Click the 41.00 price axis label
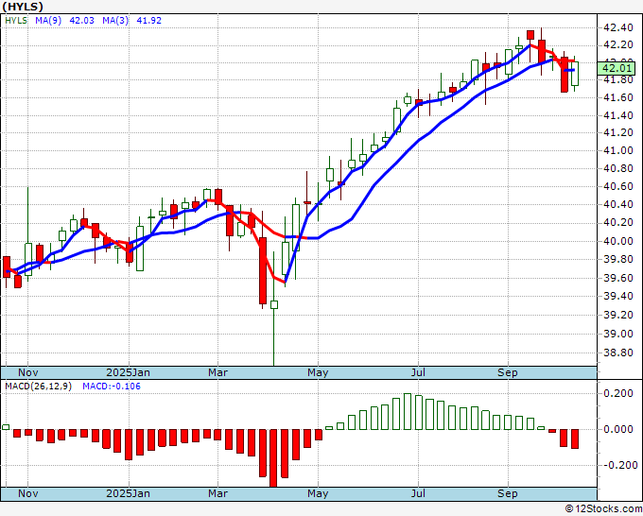 click(618, 150)
